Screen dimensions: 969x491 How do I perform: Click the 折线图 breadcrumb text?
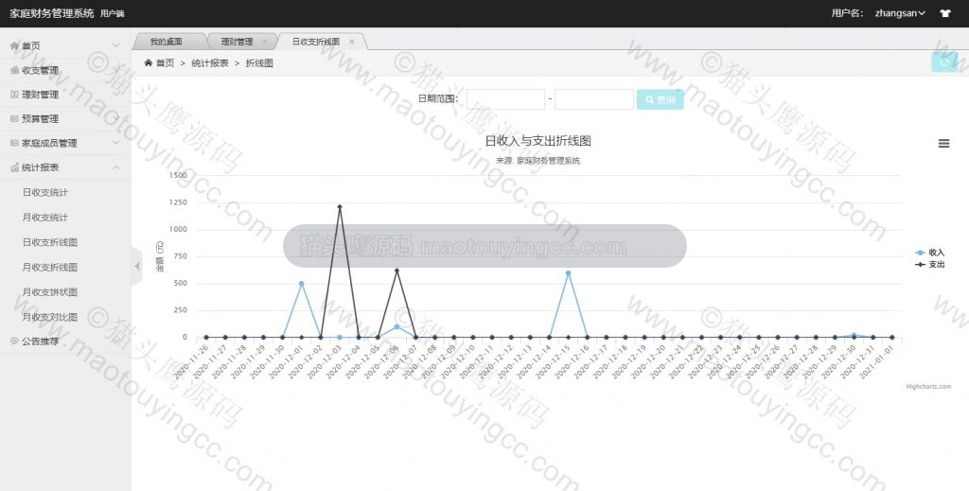pos(259,63)
